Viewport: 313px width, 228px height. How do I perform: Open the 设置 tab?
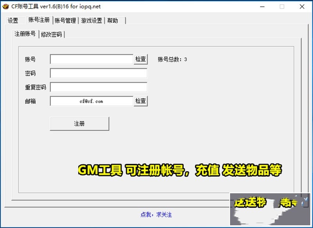[x=13, y=21]
